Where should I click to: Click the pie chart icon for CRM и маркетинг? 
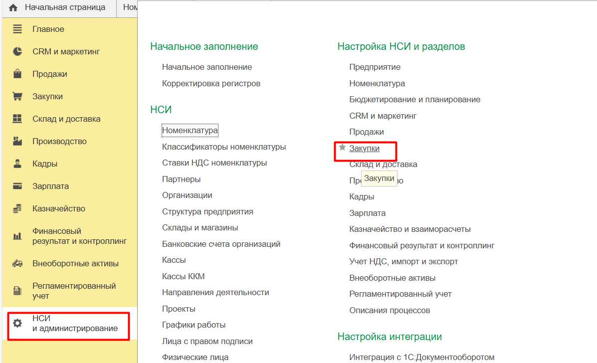pos(17,52)
